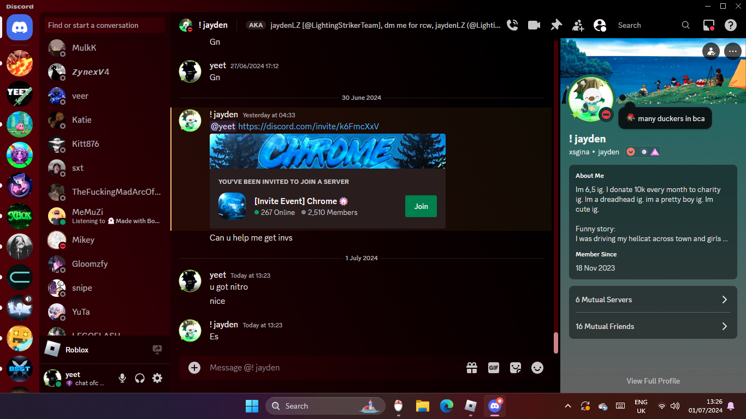Viewport: 746px width, 419px height.
Task: Open the Windows notification bell
Action: point(731,406)
